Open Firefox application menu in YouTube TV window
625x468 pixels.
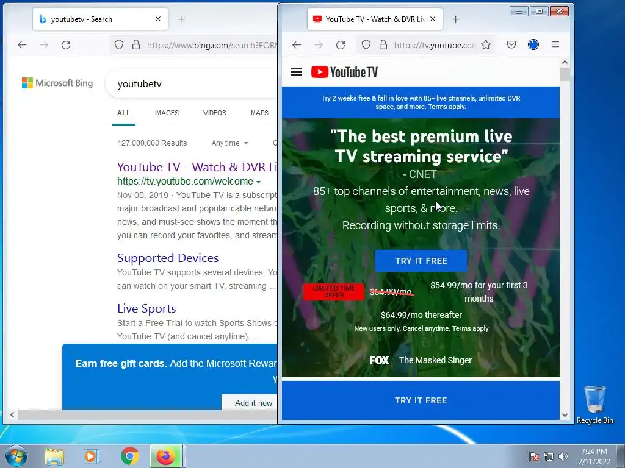coord(555,44)
